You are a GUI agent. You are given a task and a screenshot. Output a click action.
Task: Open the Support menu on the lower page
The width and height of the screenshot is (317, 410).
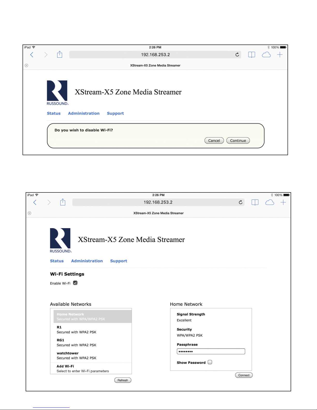119,261
